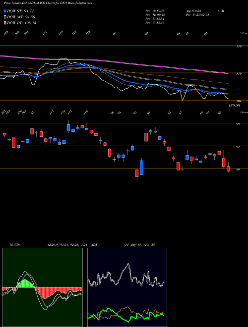Screen dimensions: 248x327
Task: Click the last red candlestick near 89
Action: pos(228,169)
